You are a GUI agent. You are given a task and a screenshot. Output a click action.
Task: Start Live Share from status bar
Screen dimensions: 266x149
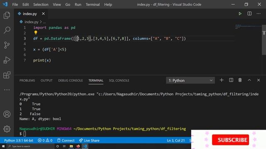pyautogui.click(x=89, y=140)
